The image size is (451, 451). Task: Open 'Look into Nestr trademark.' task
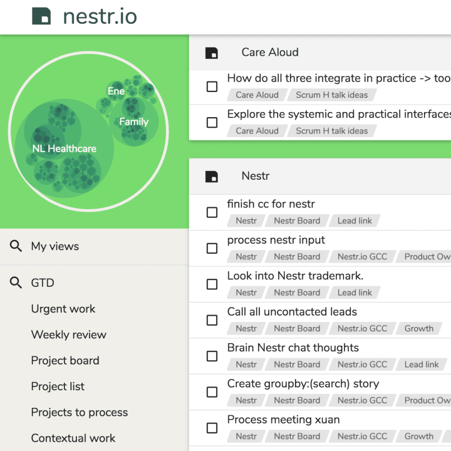pos(296,276)
